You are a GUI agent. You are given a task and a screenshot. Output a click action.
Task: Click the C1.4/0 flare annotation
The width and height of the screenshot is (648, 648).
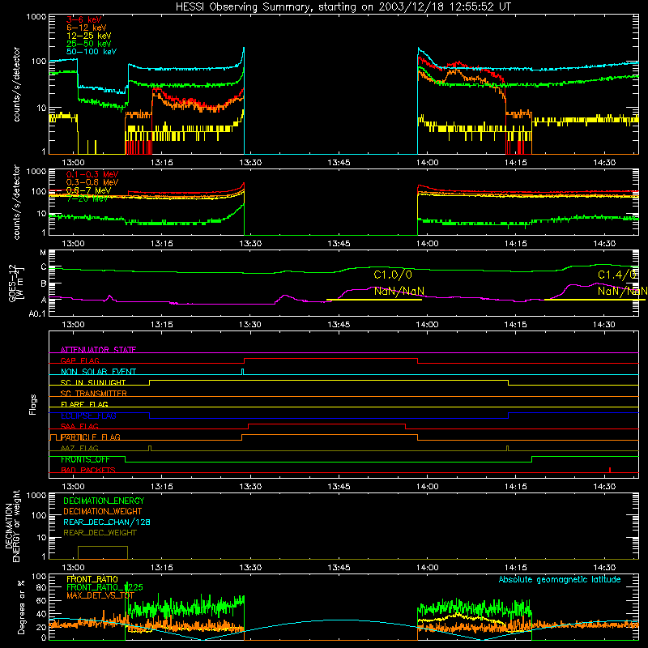(617, 275)
